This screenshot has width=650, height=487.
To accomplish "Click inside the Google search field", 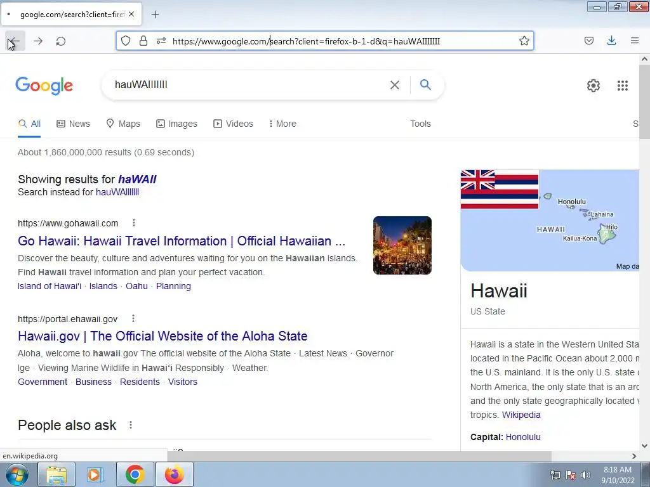I will pyautogui.click(x=249, y=85).
